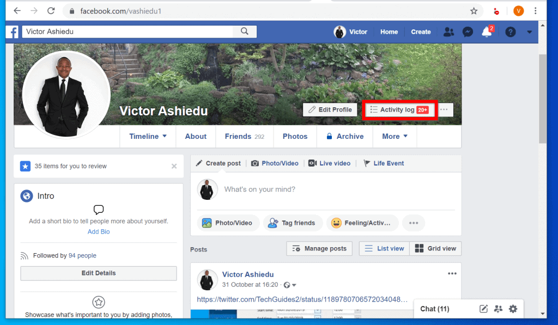
Task: Click the Facebook search field
Action: click(128, 31)
